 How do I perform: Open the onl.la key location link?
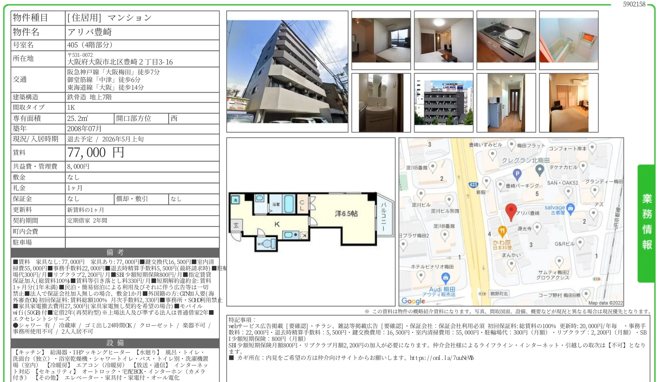[x=441, y=358]
